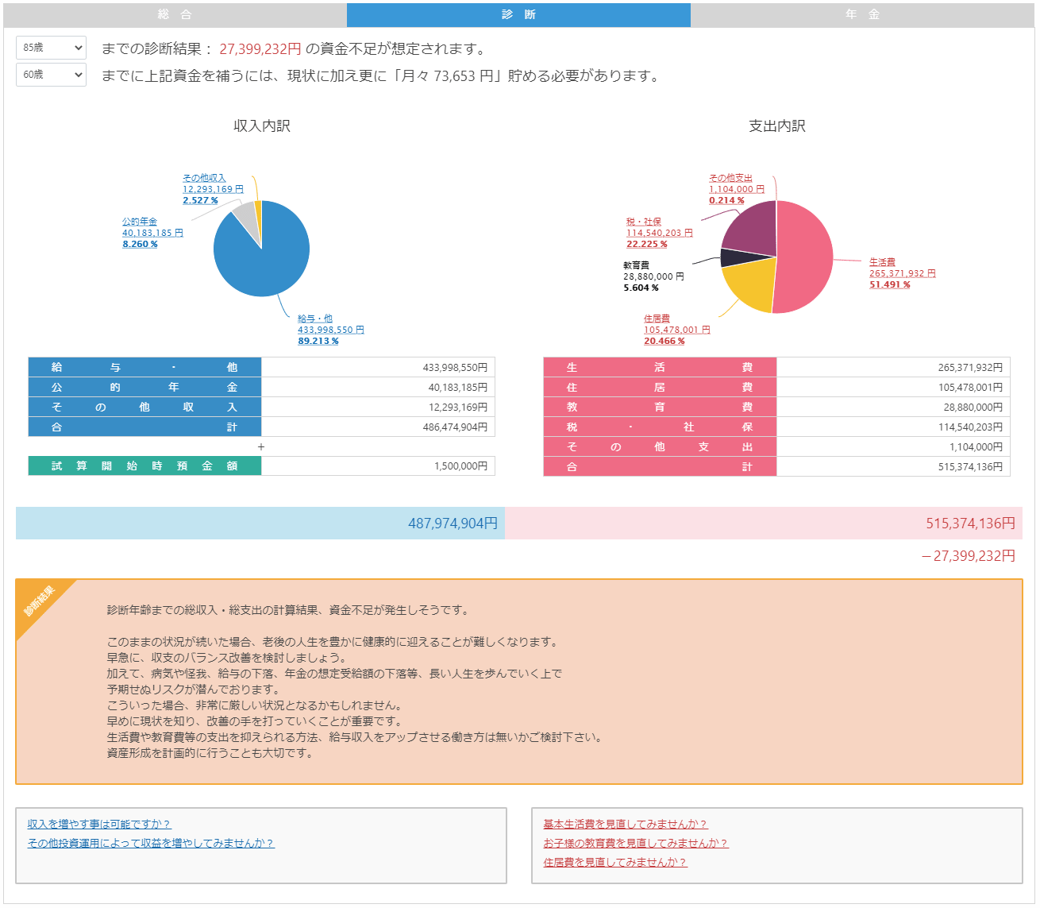Click the 公的年金 chart label
The height and width of the screenshot is (908, 1040).
(x=140, y=222)
